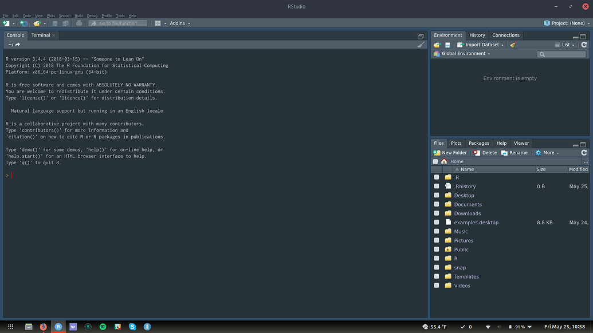Image resolution: width=593 pixels, height=333 pixels.
Task: Click the New File icon in toolbar
Action: pyautogui.click(x=6, y=23)
